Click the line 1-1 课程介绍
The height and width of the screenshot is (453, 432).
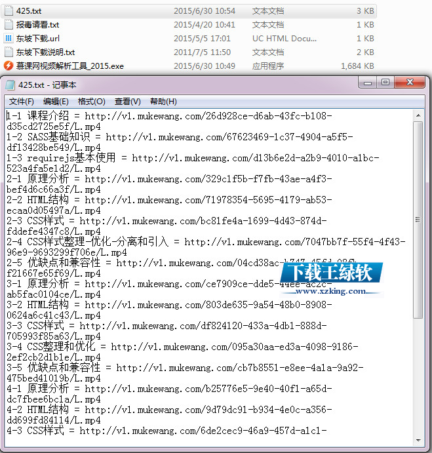coord(169,116)
